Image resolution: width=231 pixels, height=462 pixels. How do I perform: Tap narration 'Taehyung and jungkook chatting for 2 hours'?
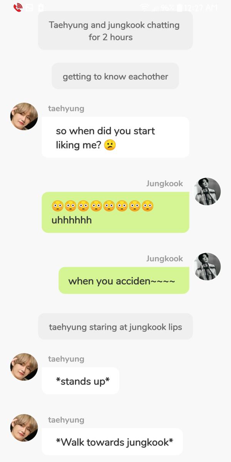coord(115,31)
